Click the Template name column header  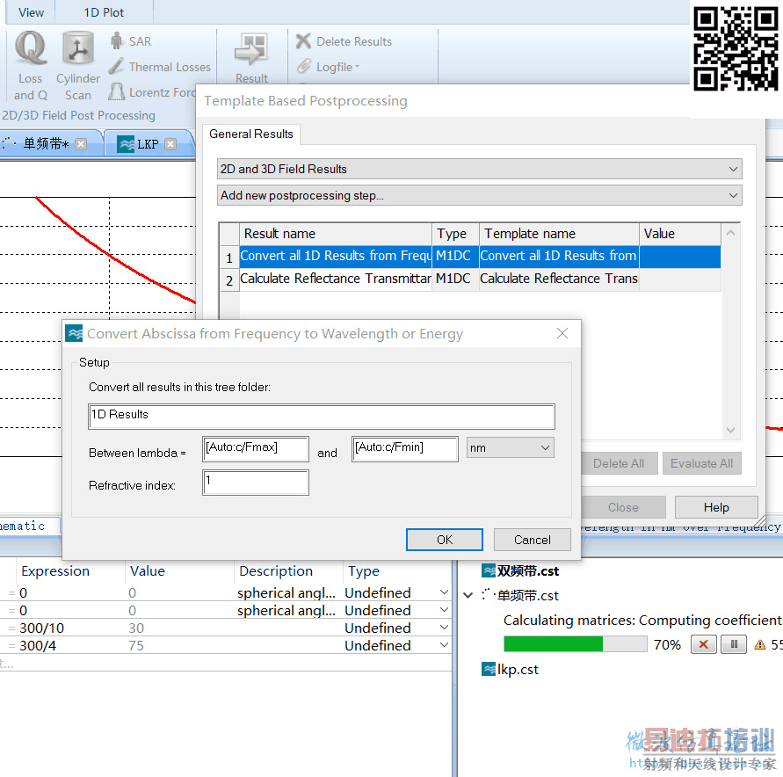(x=559, y=234)
